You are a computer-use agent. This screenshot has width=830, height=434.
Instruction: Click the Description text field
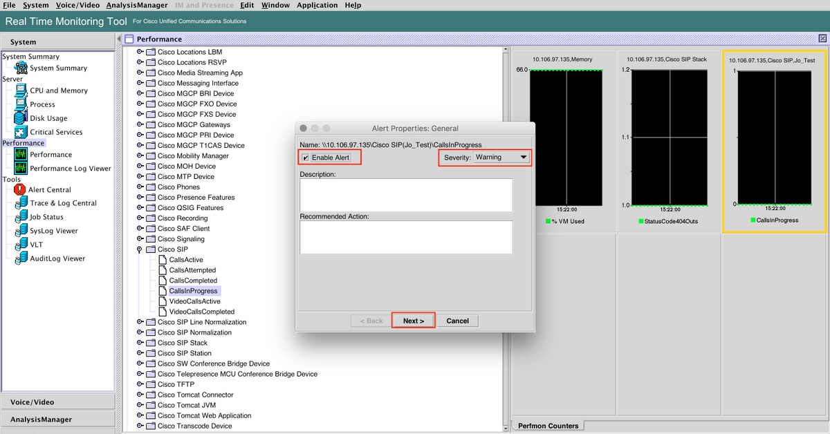pyautogui.click(x=406, y=196)
